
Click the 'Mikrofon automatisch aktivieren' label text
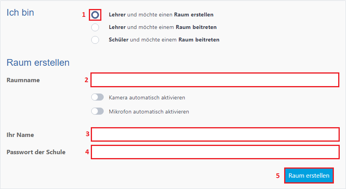149,112
